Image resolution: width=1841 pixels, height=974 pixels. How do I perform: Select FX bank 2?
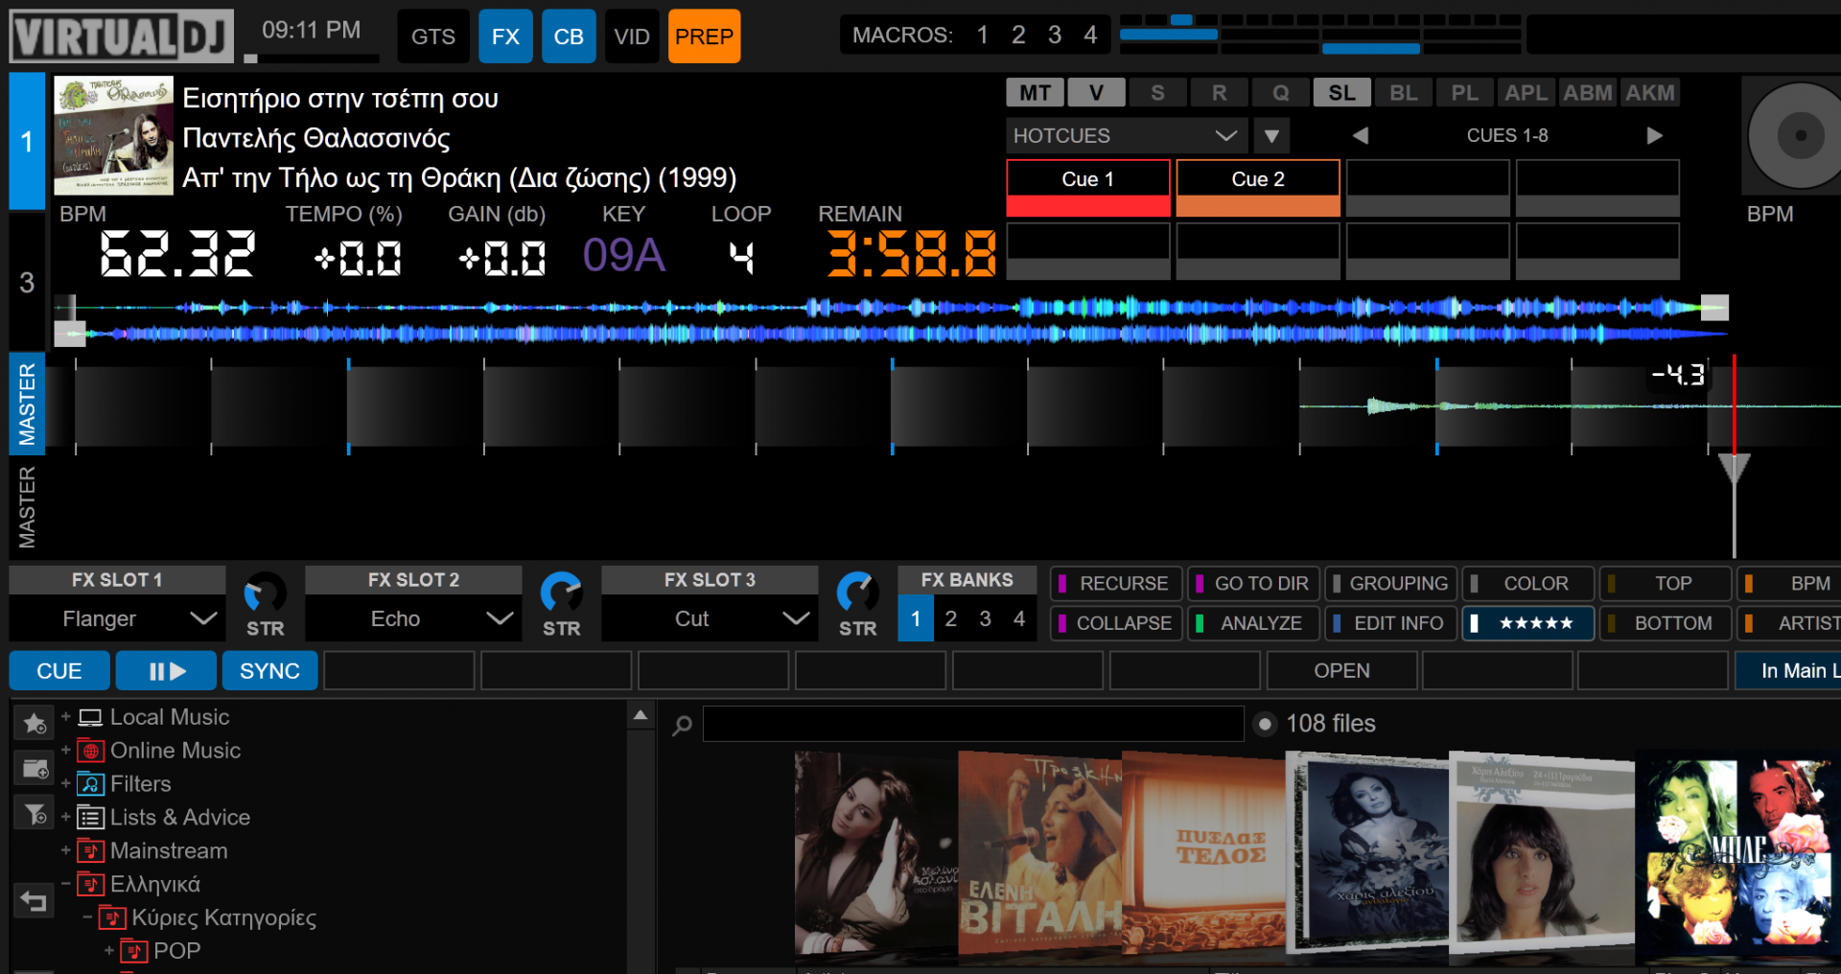[x=950, y=618]
